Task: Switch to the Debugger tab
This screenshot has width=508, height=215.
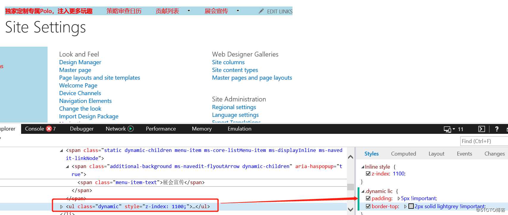Action: [82, 129]
